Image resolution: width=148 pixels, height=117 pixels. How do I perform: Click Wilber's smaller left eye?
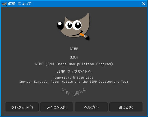tap(69, 25)
